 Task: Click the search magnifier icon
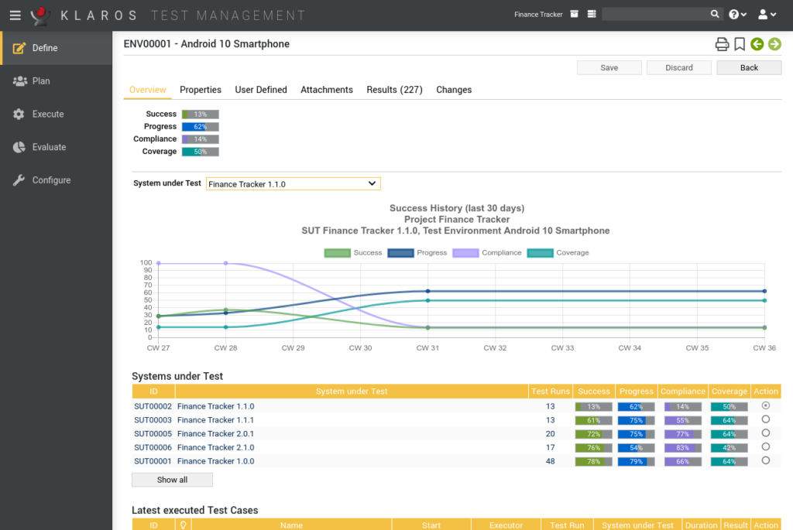click(715, 14)
